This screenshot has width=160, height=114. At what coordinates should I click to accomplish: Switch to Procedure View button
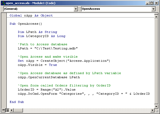(3, 110)
